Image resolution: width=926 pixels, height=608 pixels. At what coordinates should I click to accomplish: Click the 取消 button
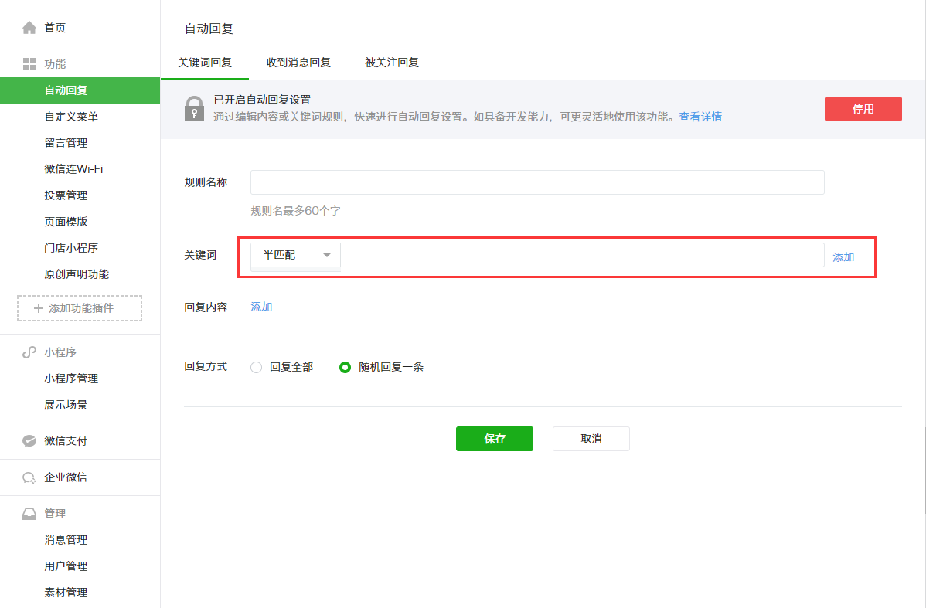pyautogui.click(x=591, y=439)
